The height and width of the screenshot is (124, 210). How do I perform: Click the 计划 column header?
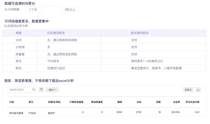12,102
